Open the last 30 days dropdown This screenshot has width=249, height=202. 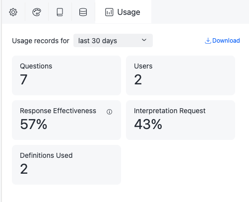[113, 41]
